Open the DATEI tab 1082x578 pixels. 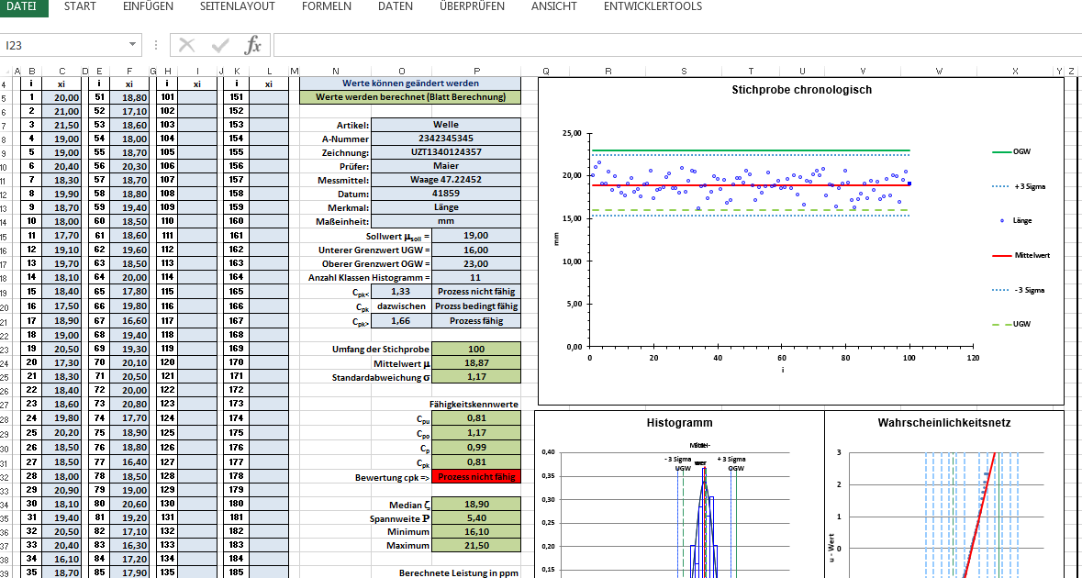[21, 7]
